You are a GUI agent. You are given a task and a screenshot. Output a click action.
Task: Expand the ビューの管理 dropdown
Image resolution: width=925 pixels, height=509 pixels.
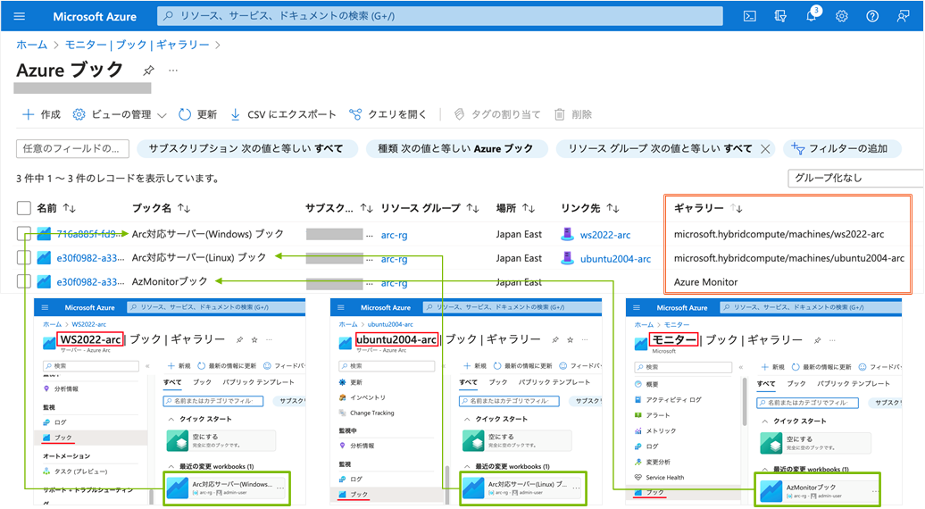coord(120,114)
